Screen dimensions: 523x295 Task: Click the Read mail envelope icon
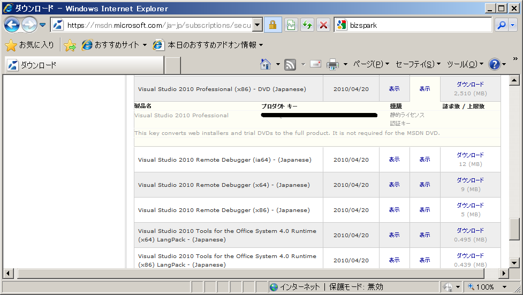[x=315, y=64]
